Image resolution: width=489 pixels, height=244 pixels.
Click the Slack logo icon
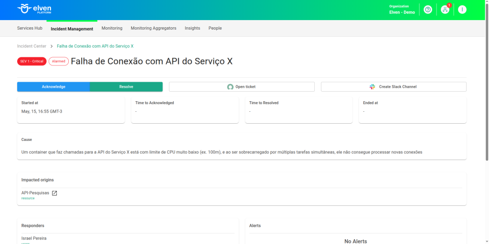pos(372,87)
